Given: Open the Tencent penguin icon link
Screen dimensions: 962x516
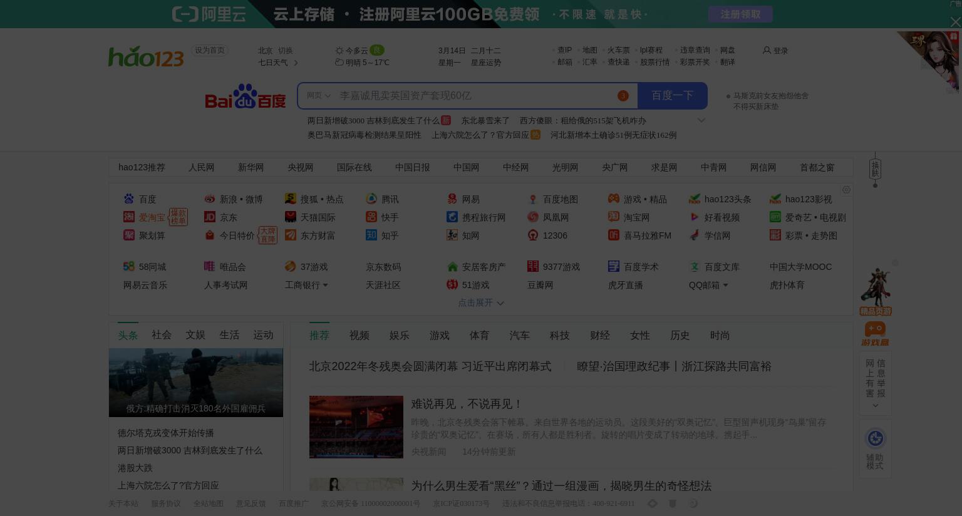Looking at the screenshot, I should click(371, 199).
